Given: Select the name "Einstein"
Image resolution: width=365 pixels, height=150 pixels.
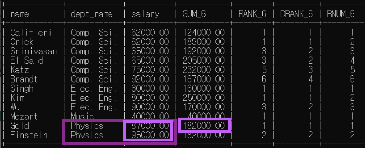Looking at the screenshot, I should (x=29, y=135).
